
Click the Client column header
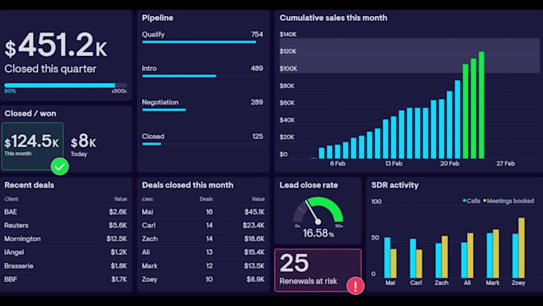tap(11, 199)
